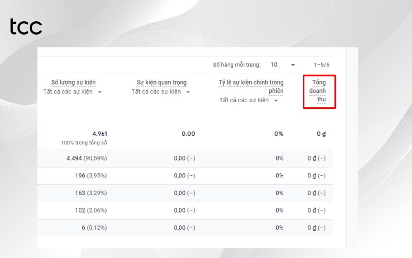Select the total event count 4.961
Viewport: 412px width, 258px height.
tap(99, 134)
